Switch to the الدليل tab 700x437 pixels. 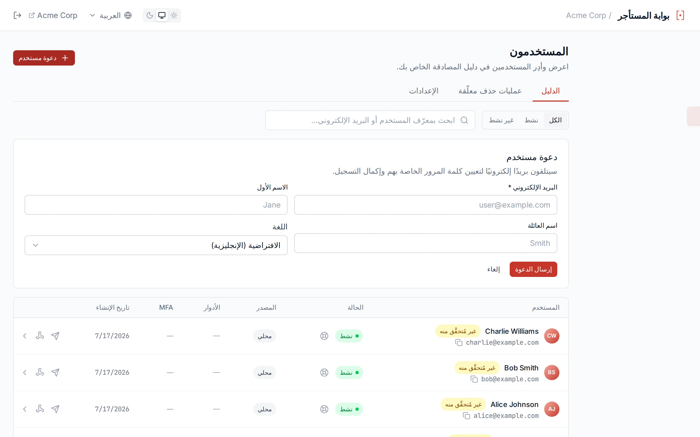pyautogui.click(x=550, y=91)
